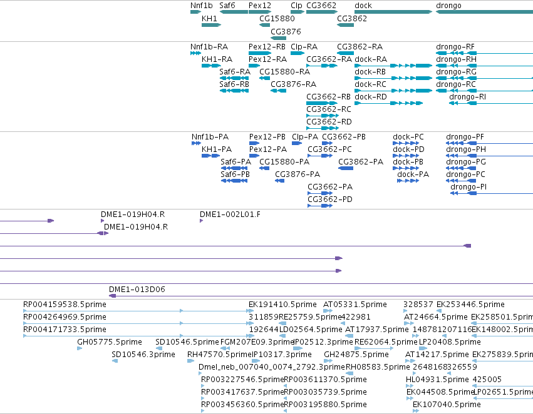533x414 pixels.
Task: Click the AT05331.5prime EST label
Action: pos(355,305)
